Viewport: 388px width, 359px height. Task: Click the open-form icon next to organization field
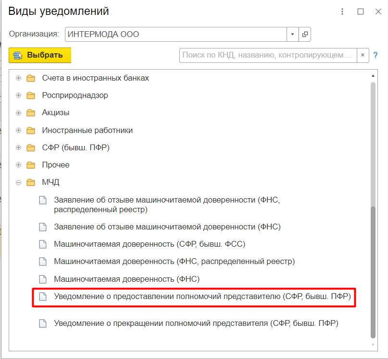pos(305,35)
